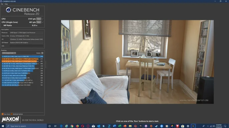Open the File menu
This screenshot has height=128, width=229.
point(2,4)
